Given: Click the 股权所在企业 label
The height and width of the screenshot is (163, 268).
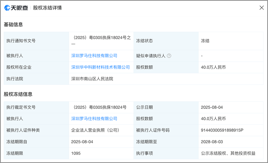Looking at the screenshot, I should tap(19, 67).
